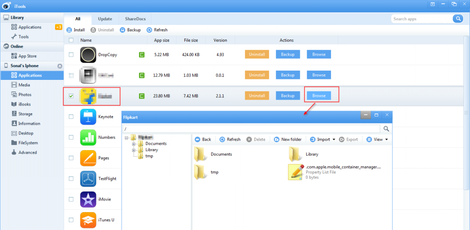Browse files of the version 2.1.1 app
This screenshot has height=230, width=470.
coord(319,95)
